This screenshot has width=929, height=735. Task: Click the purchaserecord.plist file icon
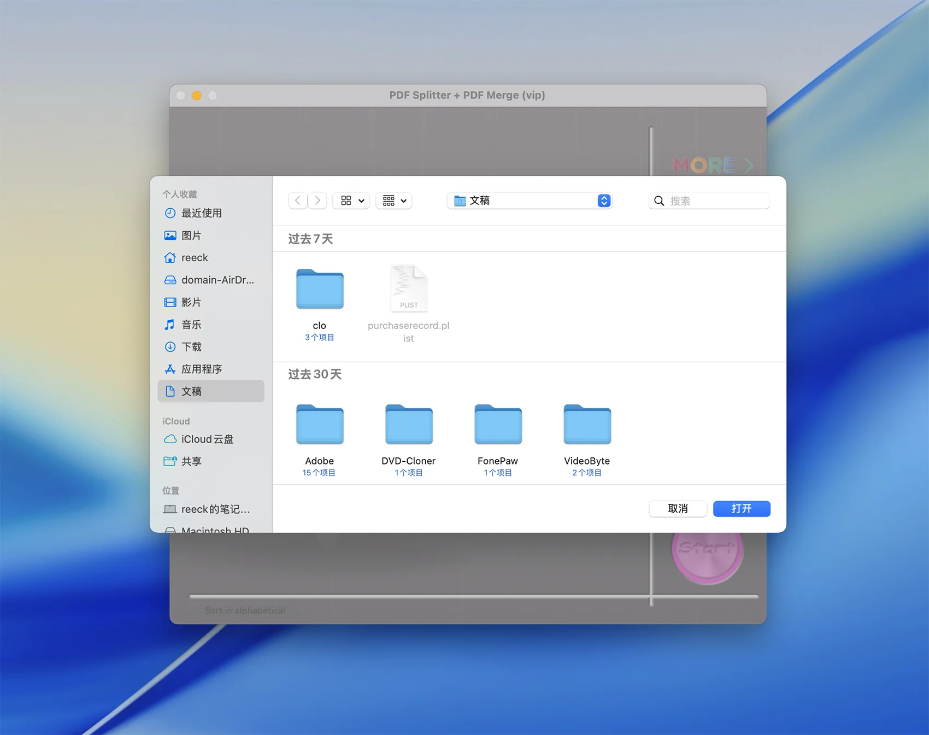(409, 289)
